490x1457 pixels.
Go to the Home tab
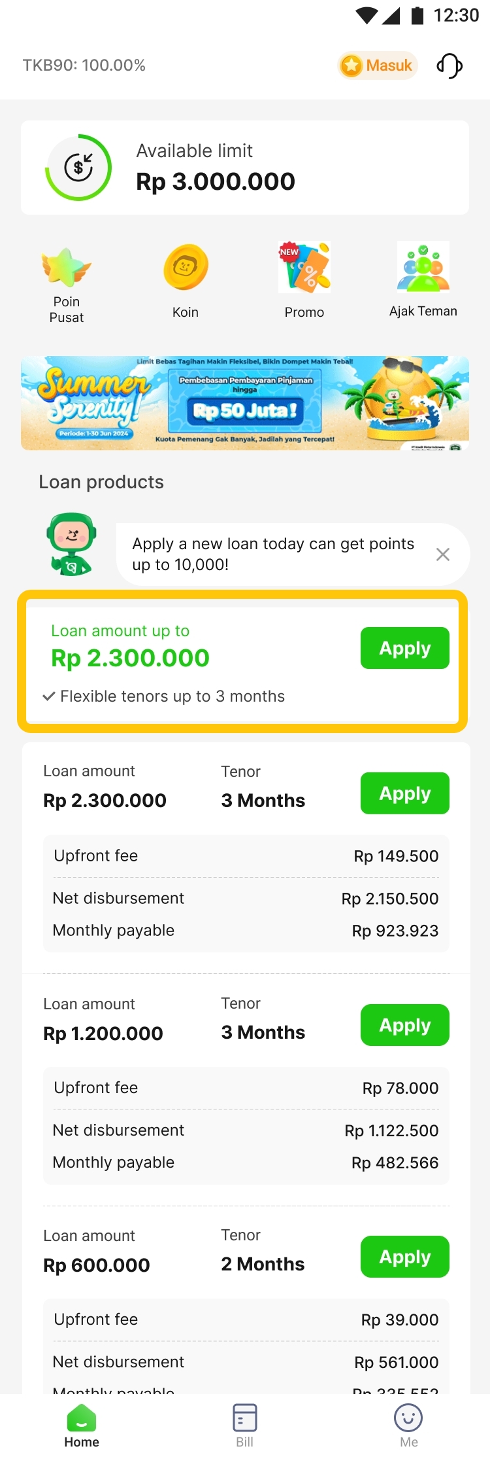[x=82, y=1424]
